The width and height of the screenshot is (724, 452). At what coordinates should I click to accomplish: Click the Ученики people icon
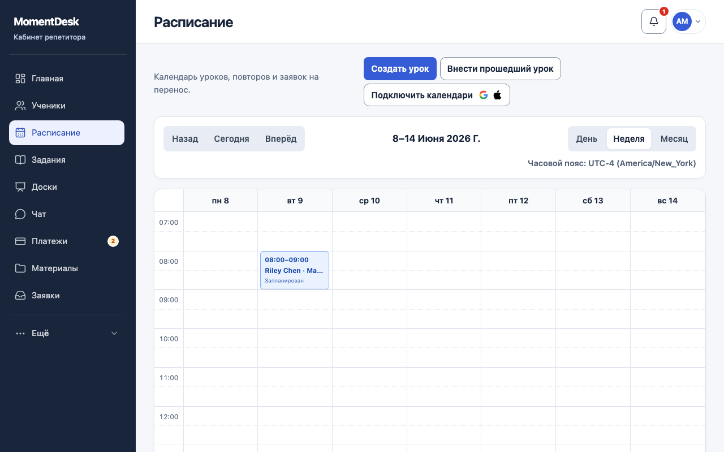20,106
